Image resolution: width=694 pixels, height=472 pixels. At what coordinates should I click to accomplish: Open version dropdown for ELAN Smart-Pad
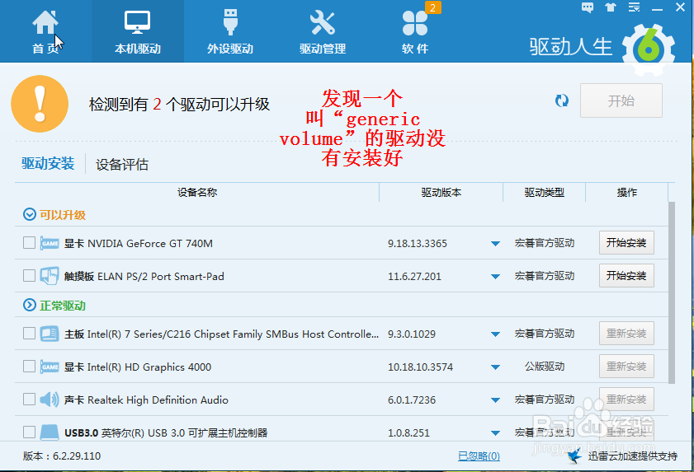pyautogui.click(x=495, y=277)
